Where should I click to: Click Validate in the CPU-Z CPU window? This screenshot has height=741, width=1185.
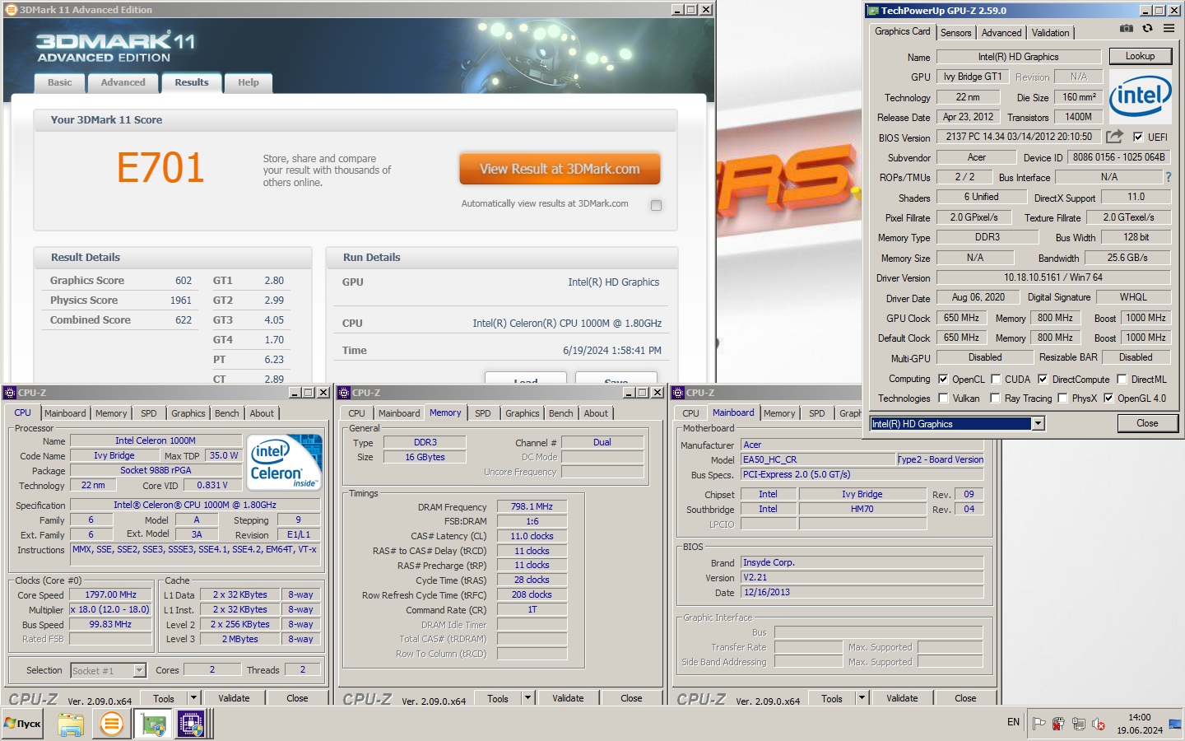point(234,698)
